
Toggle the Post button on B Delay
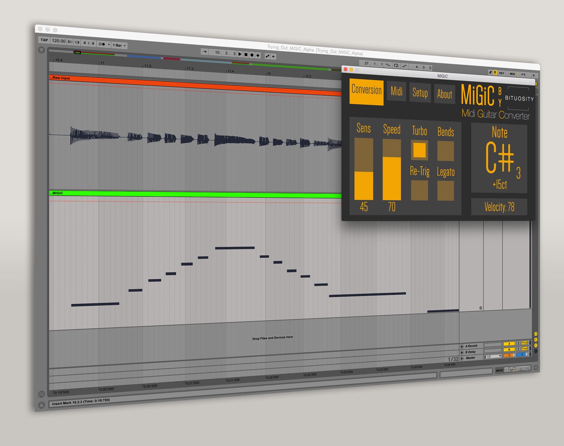tap(525, 348)
